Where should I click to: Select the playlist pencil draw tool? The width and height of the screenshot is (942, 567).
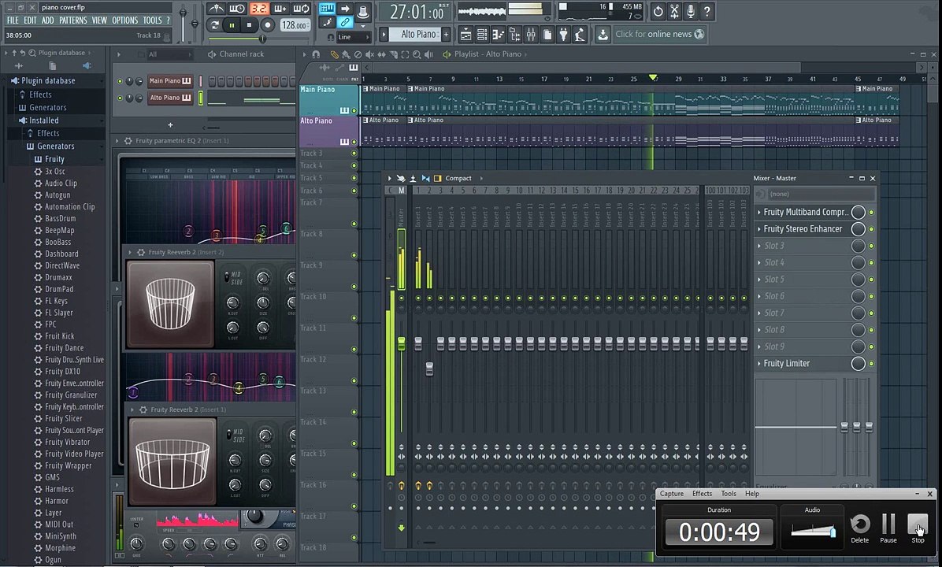335,54
